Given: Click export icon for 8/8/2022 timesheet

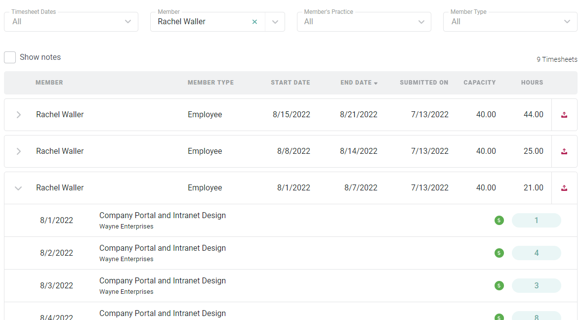Looking at the screenshot, I should point(564,151).
